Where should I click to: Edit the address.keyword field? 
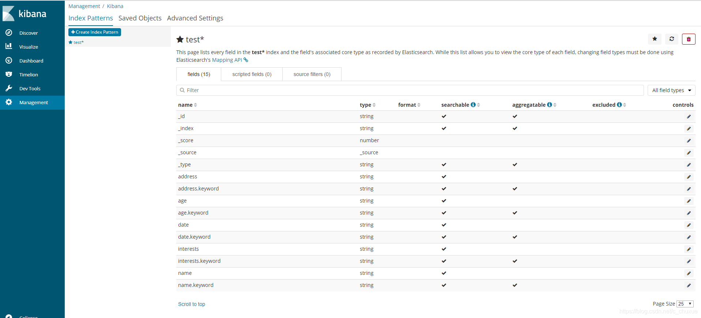(x=689, y=189)
